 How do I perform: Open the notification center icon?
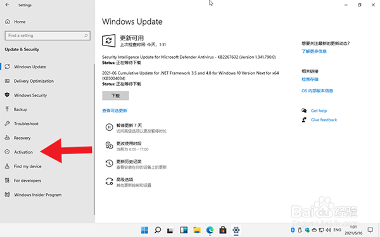coord(370,230)
